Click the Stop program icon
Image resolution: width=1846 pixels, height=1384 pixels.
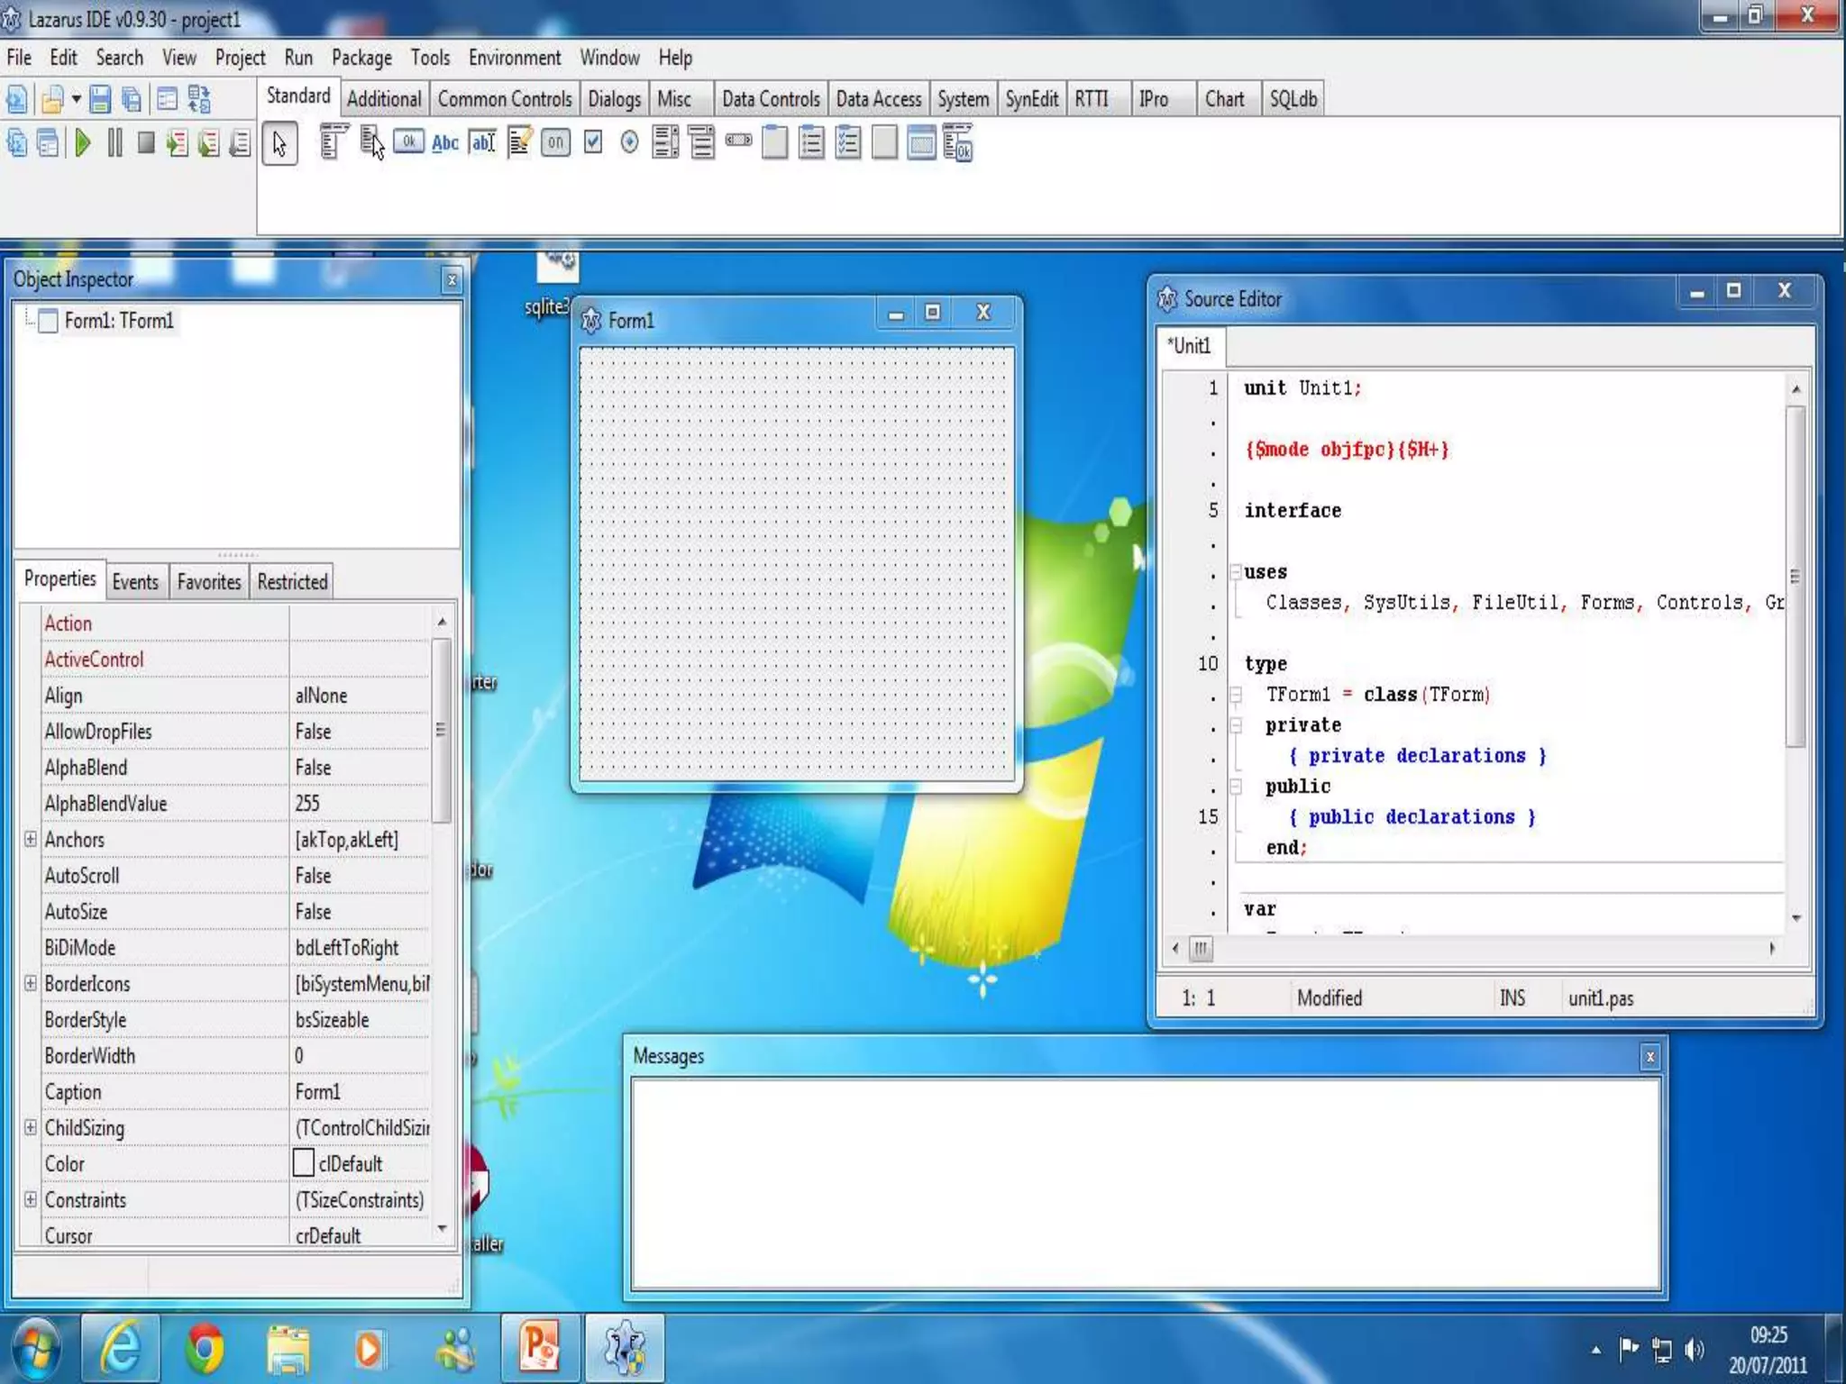click(146, 143)
